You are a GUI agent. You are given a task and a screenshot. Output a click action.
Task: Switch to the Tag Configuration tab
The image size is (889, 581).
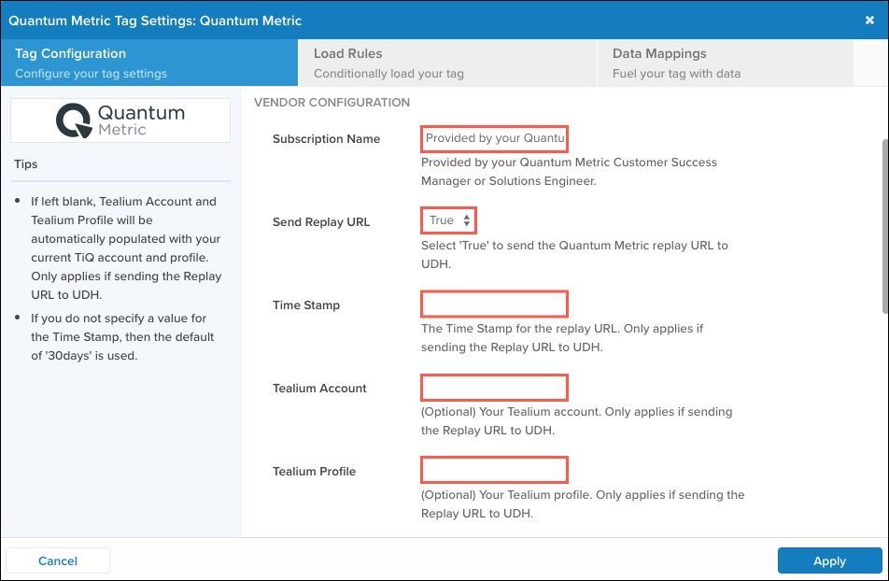(x=149, y=63)
